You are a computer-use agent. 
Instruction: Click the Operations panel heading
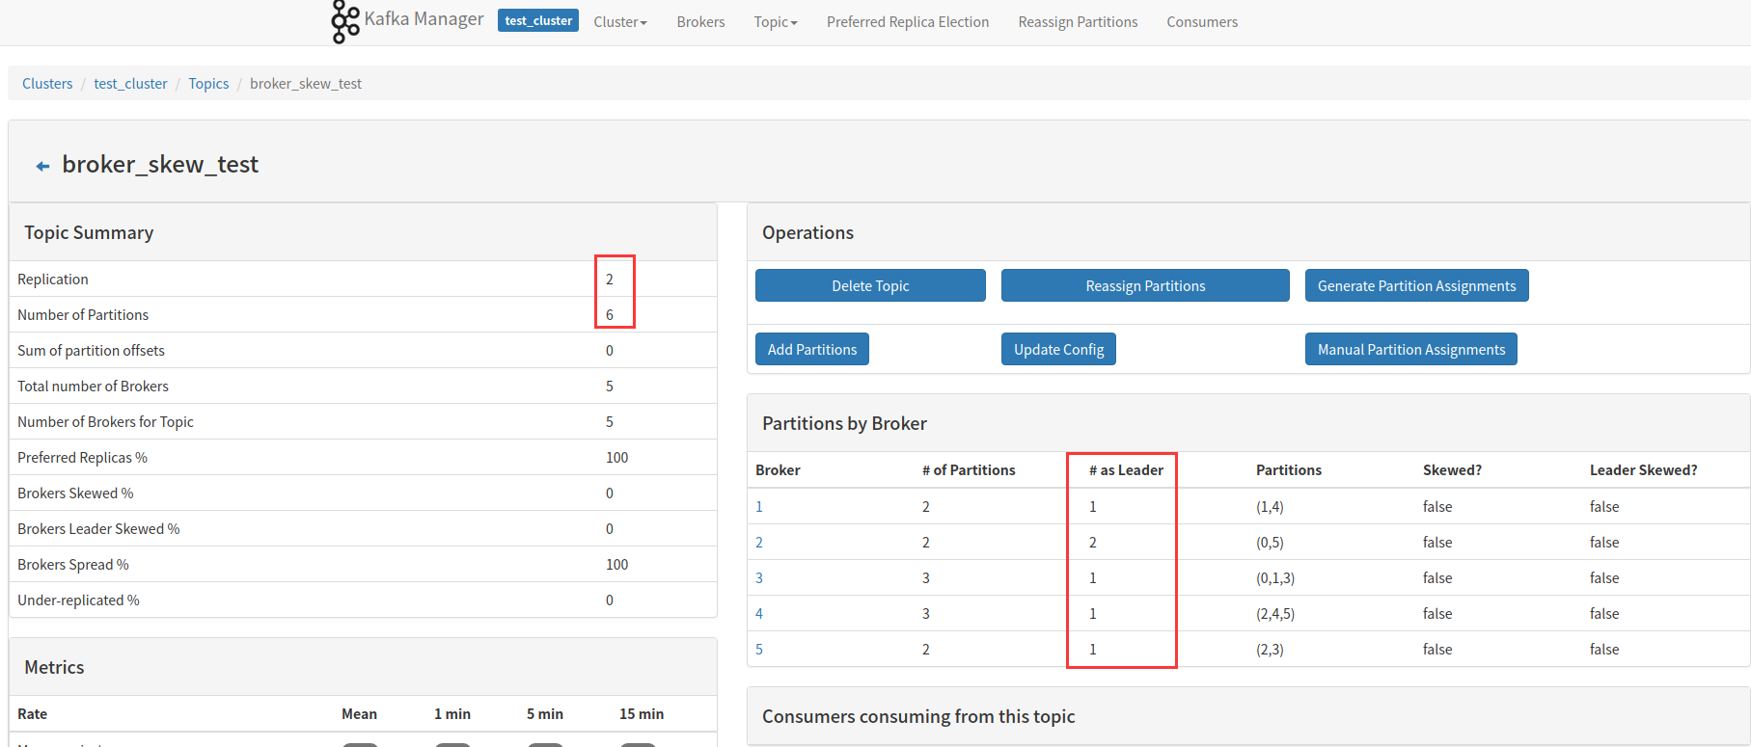pos(807,232)
